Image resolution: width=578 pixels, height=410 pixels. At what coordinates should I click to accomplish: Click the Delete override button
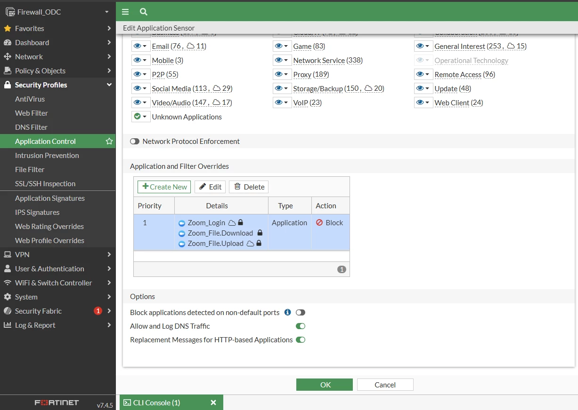click(x=249, y=187)
